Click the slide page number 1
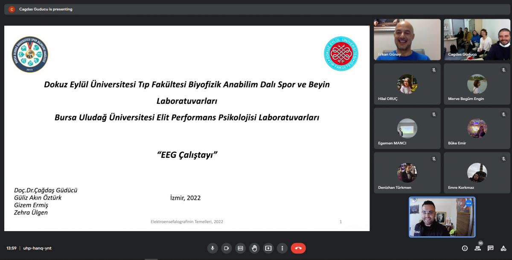512x260 pixels. coord(340,222)
